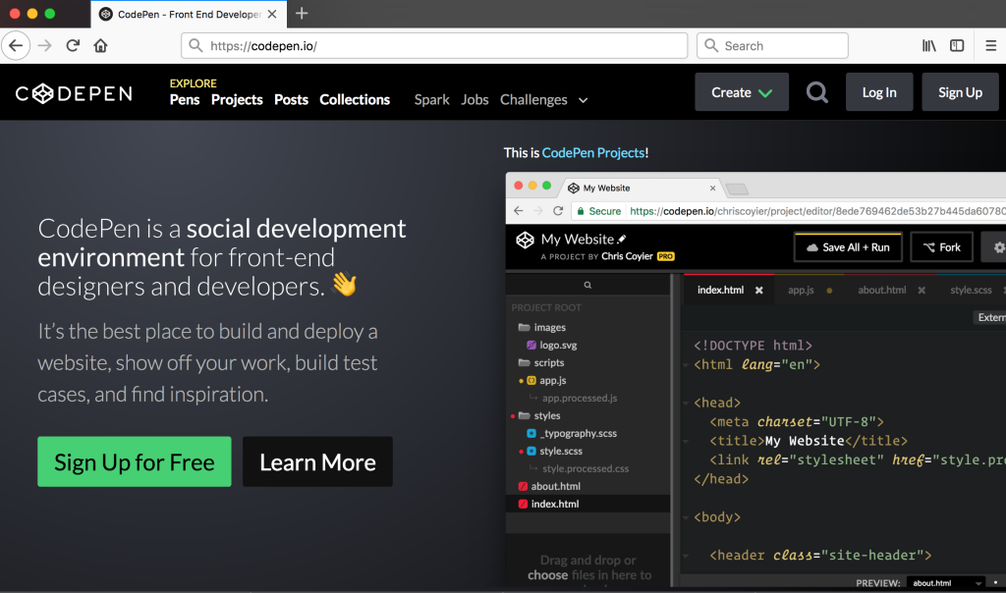Viewport: 1006px width, 593px height.
Task: Click the Chris Coyier author name
Action: (627, 256)
